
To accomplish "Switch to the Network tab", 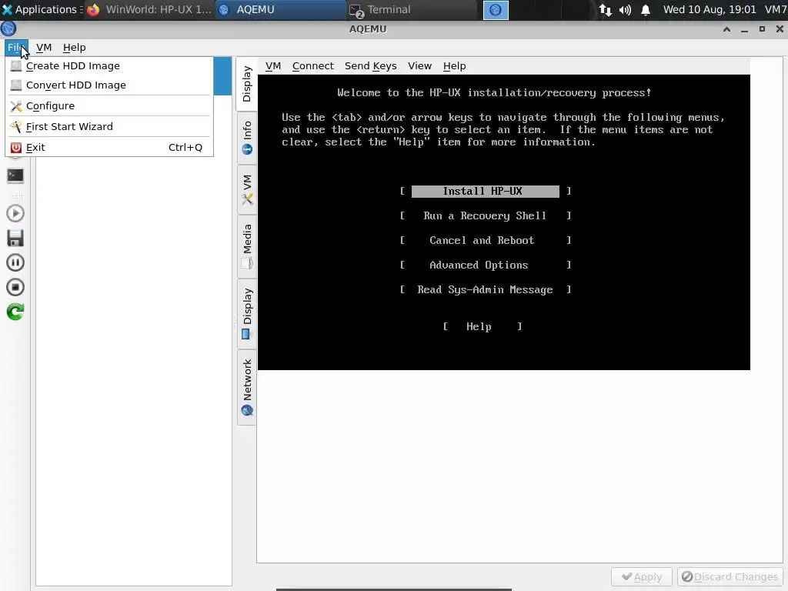I will [x=247, y=387].
